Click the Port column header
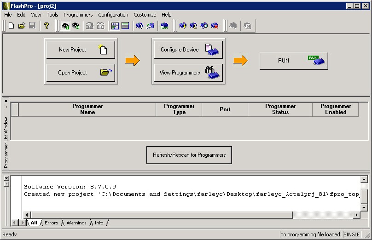The width and height of the screenshot is (372, 240). pyautogui.click(x=225, y=109)
